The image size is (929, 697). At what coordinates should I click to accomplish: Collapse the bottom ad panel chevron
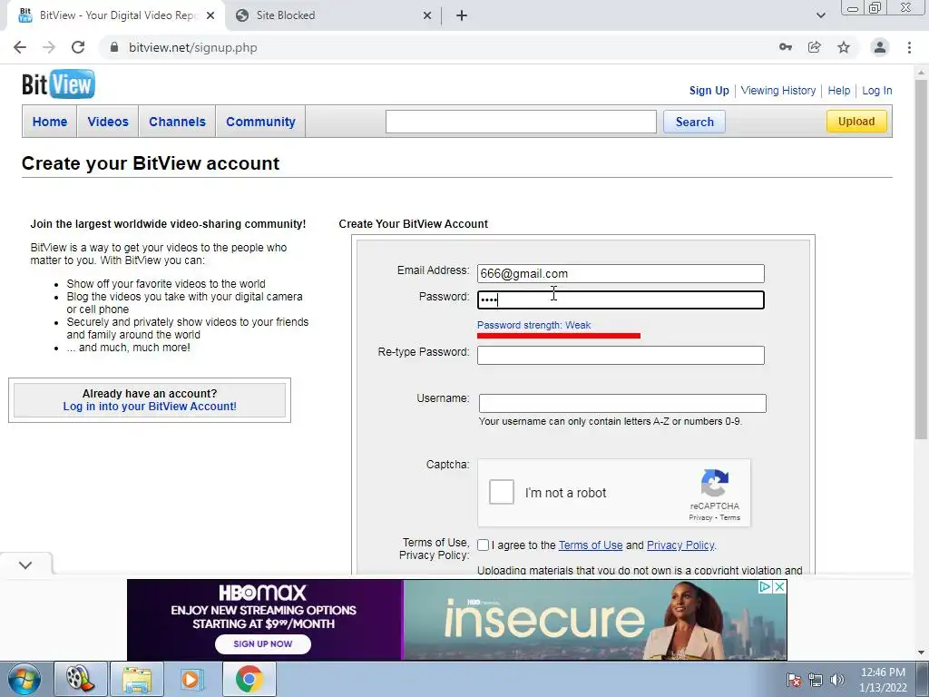(x=25, y=564)
